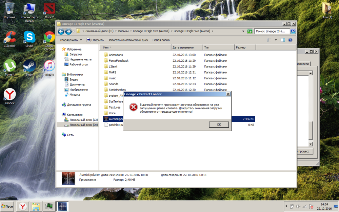The width and height of the screenshot is (339, 212).
Task: Open the Упорядочить dropdown menu
Action: tap(71, 40)
